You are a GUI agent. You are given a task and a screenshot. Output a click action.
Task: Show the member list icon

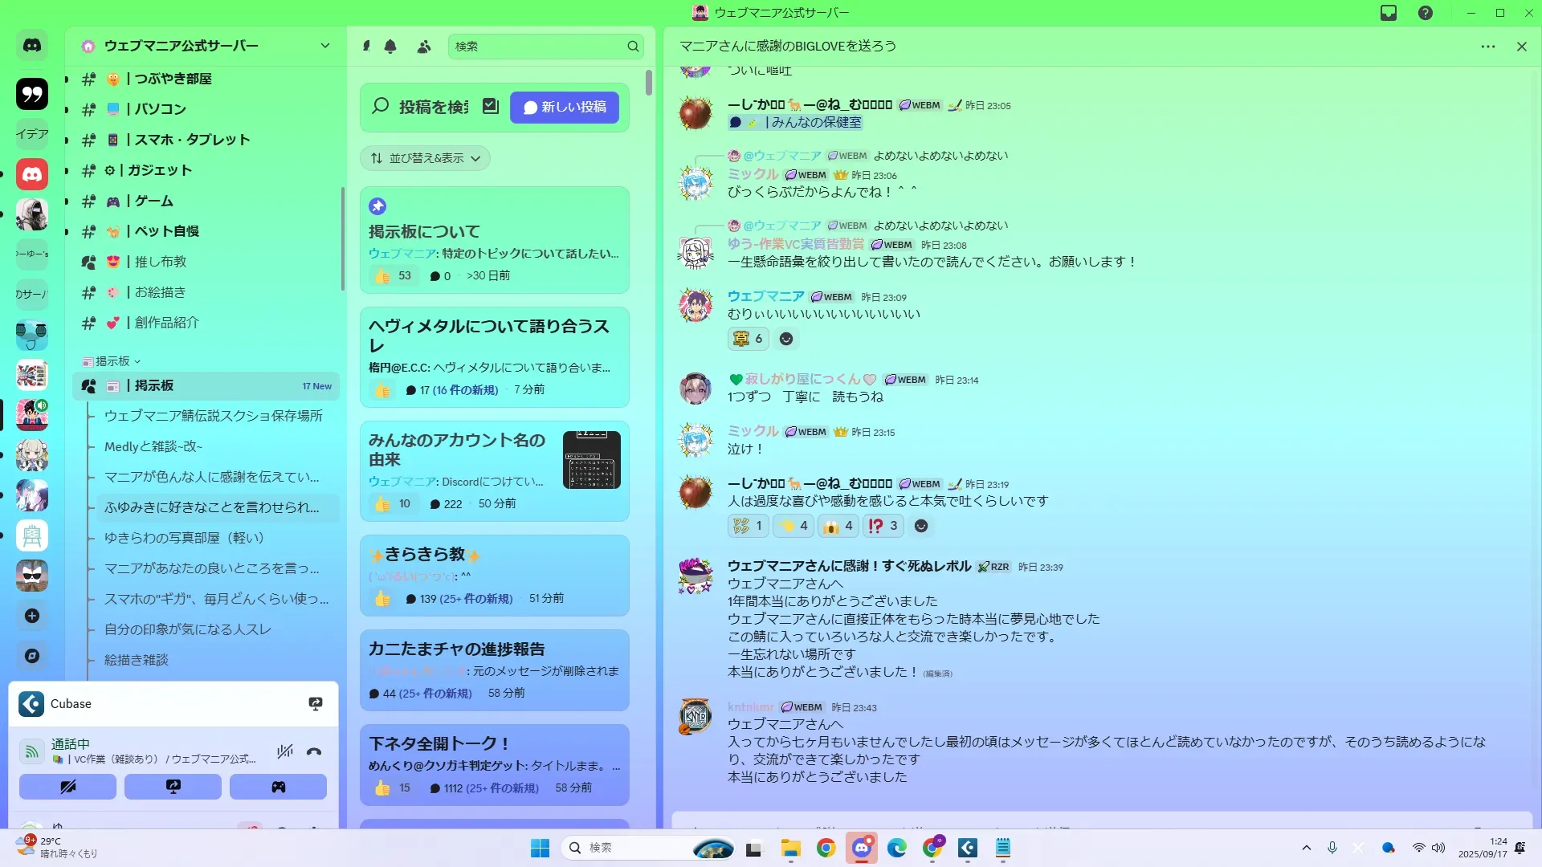click(423, 47)
